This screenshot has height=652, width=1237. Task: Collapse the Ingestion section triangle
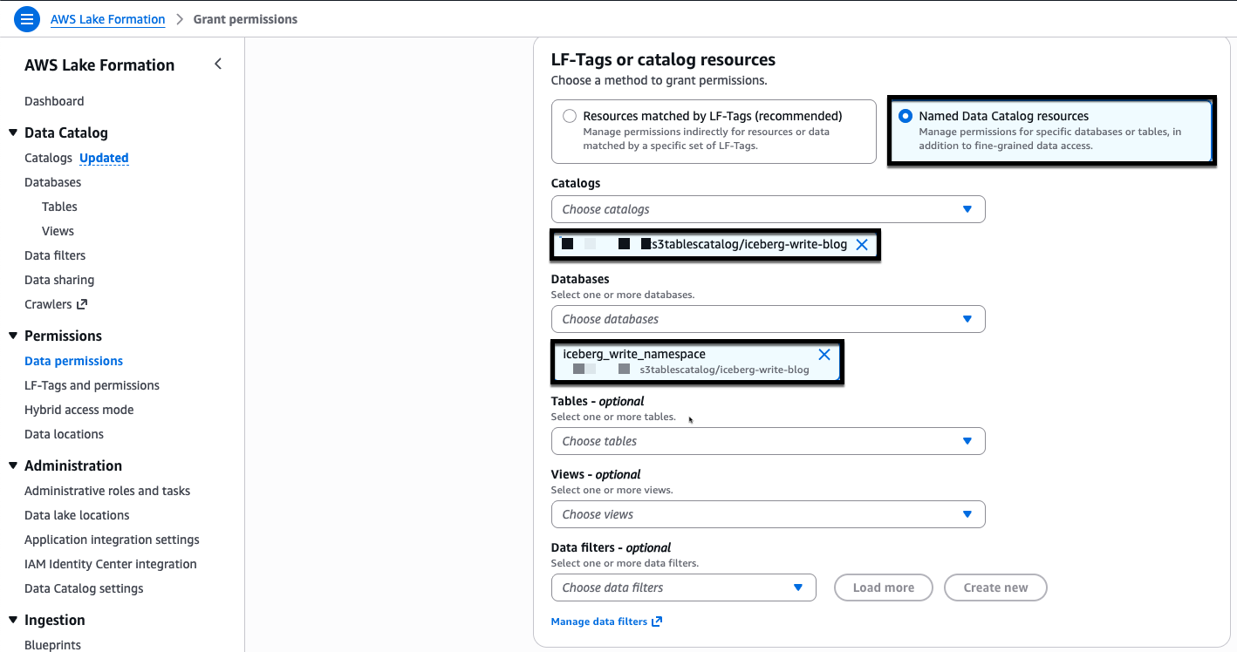(13, 620)
